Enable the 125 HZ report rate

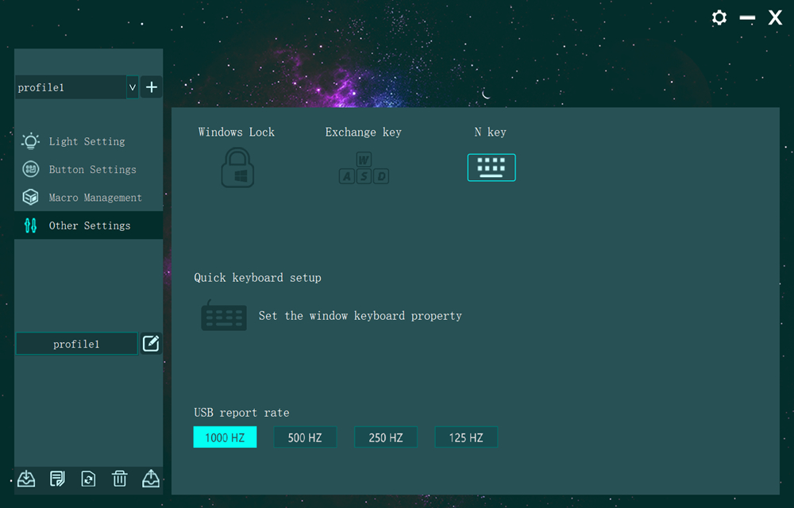click(x=466, y=437)
